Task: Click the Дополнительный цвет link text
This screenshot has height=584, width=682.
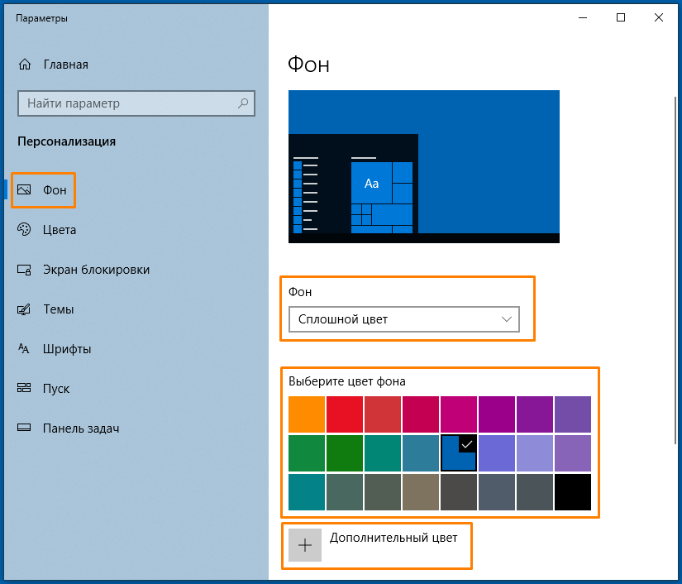Action: 393,538
